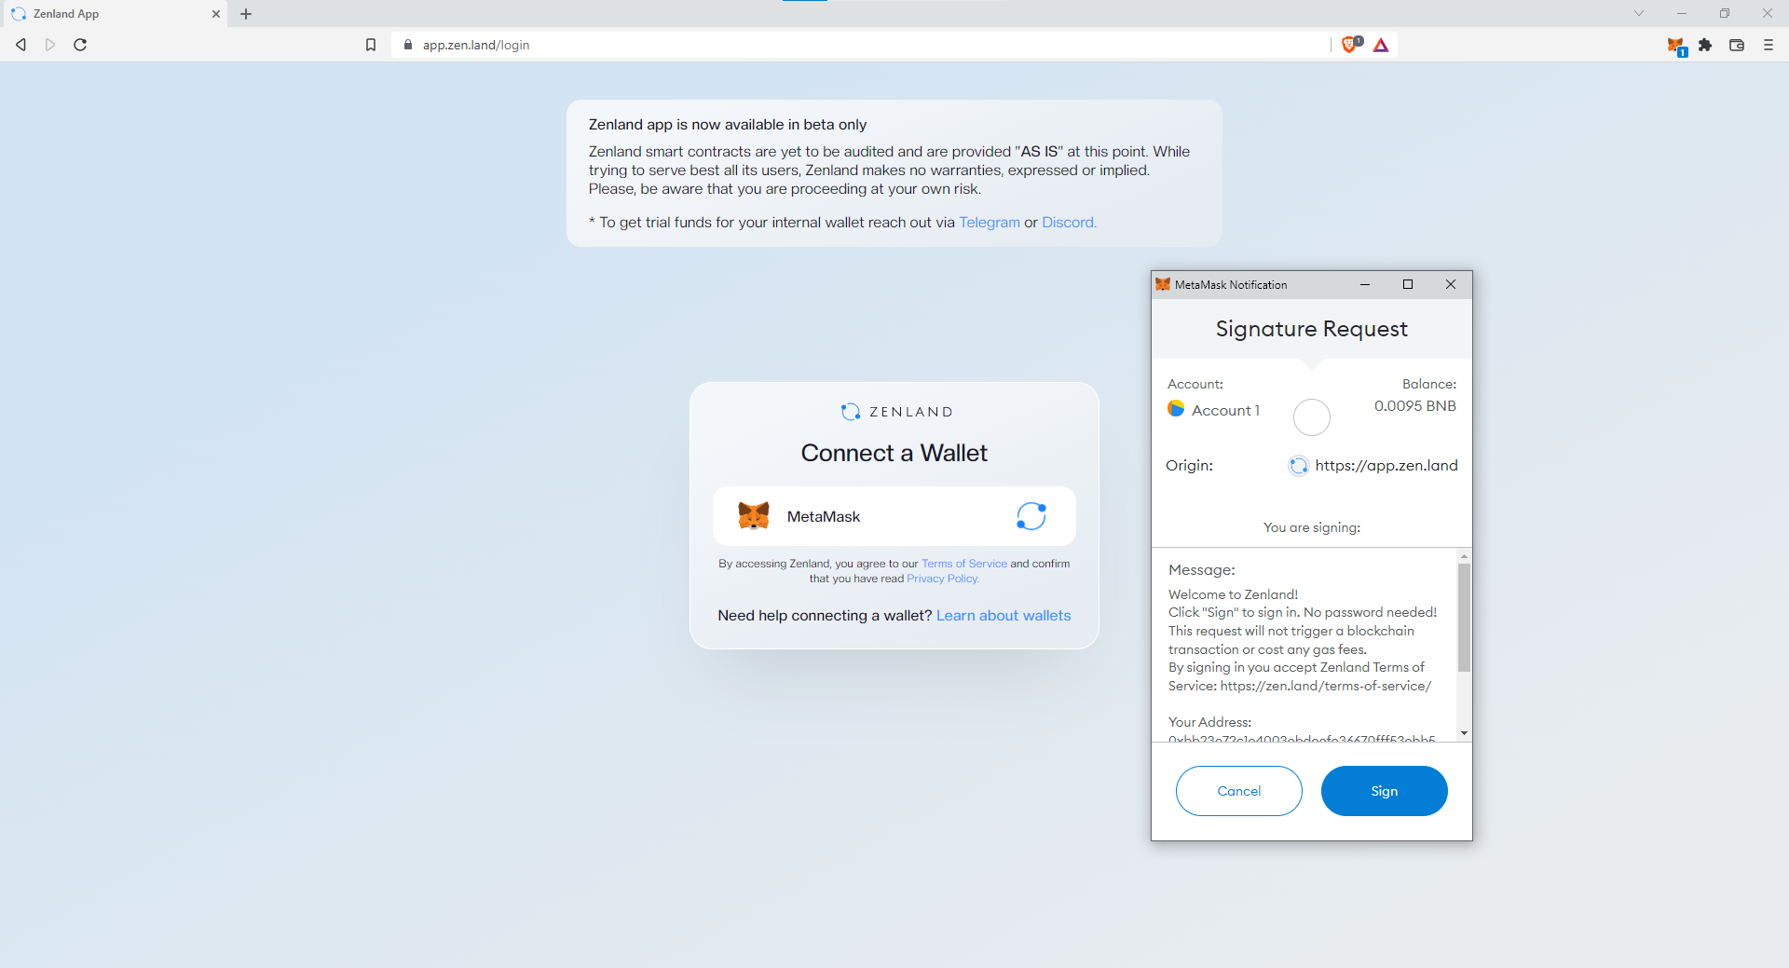Click the Account 1 name label
This screenshot has width=1789, height=968.
1225,411
